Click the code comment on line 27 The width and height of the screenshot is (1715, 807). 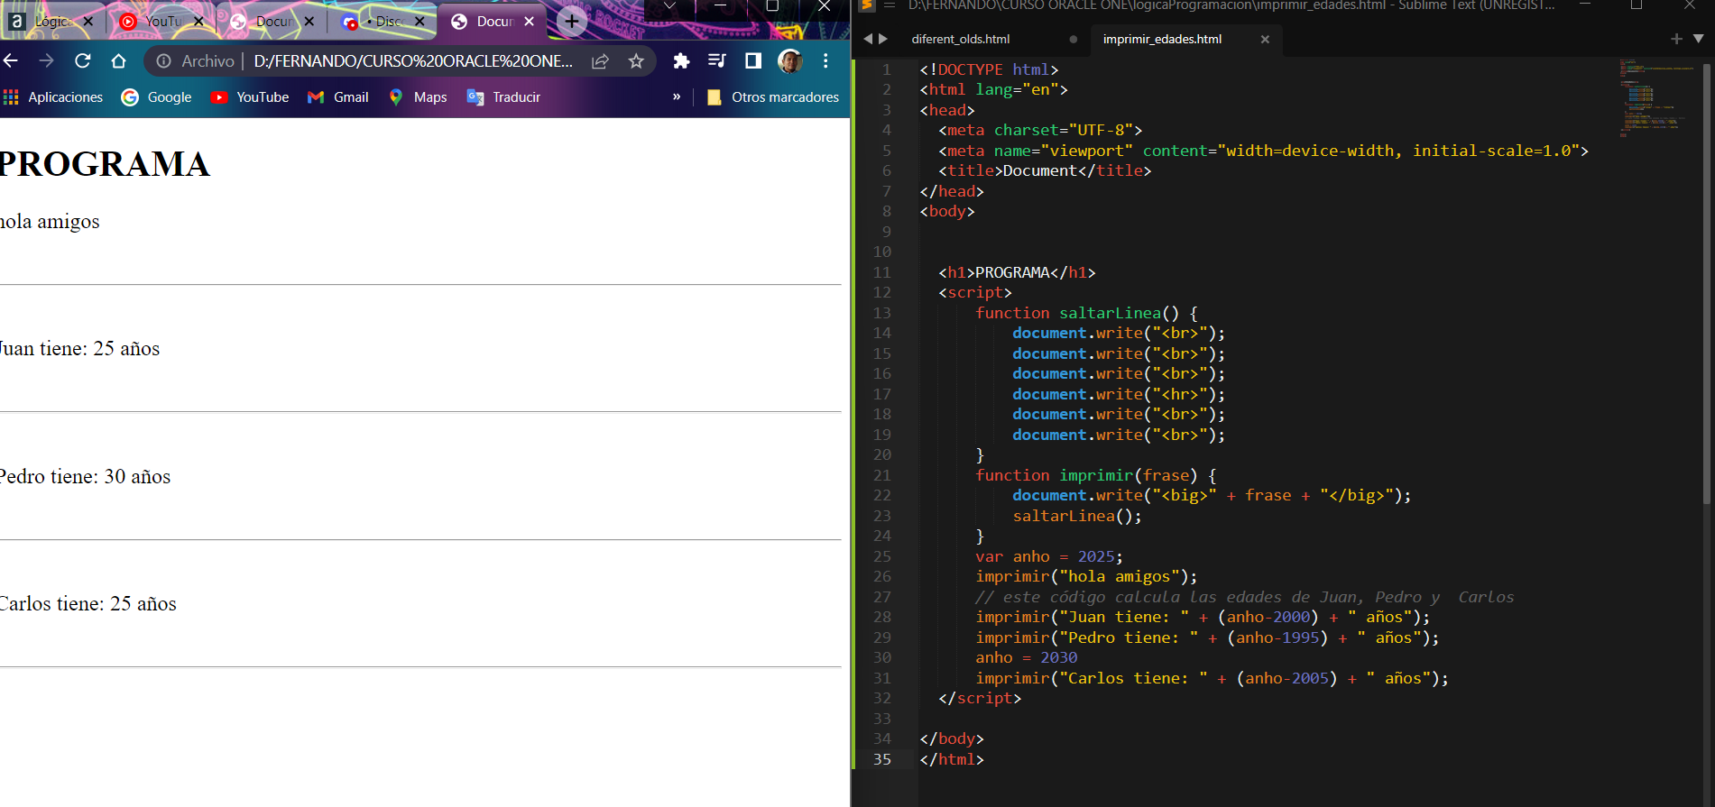1245,597
